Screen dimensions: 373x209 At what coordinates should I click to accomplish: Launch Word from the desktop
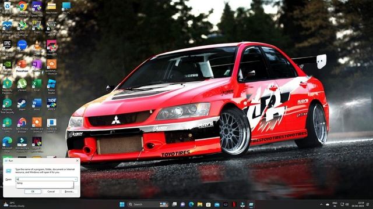[37, 105]
